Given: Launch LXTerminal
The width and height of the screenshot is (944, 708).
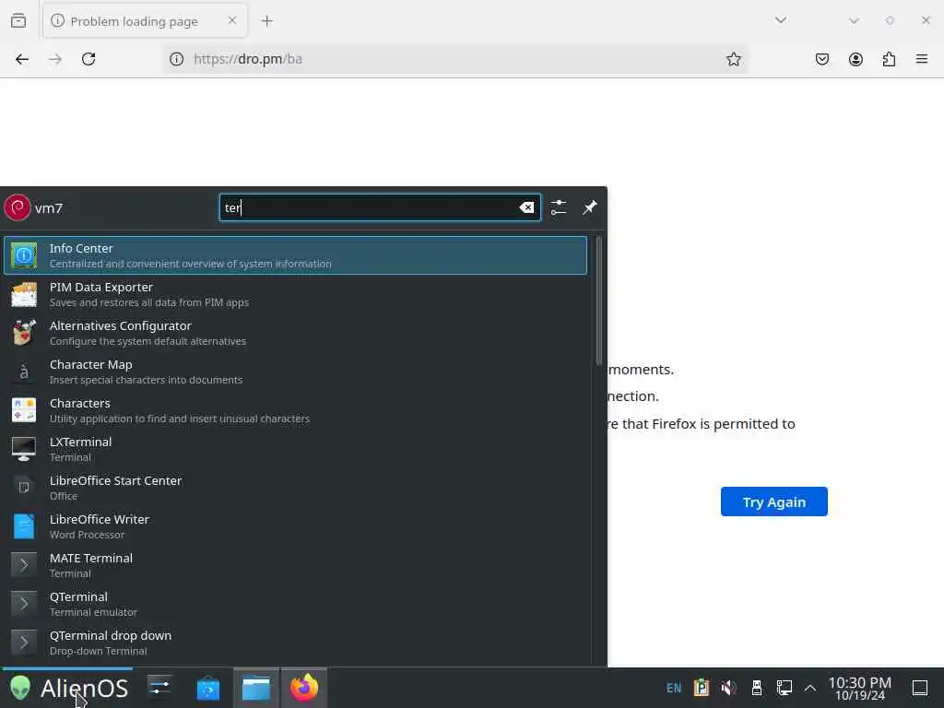Looking at the screenshot, I should [295, 449].
